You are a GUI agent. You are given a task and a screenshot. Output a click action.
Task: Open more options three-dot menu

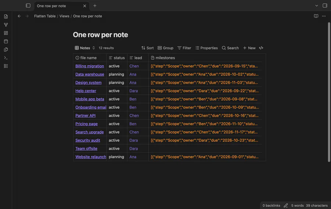(324, 16)
